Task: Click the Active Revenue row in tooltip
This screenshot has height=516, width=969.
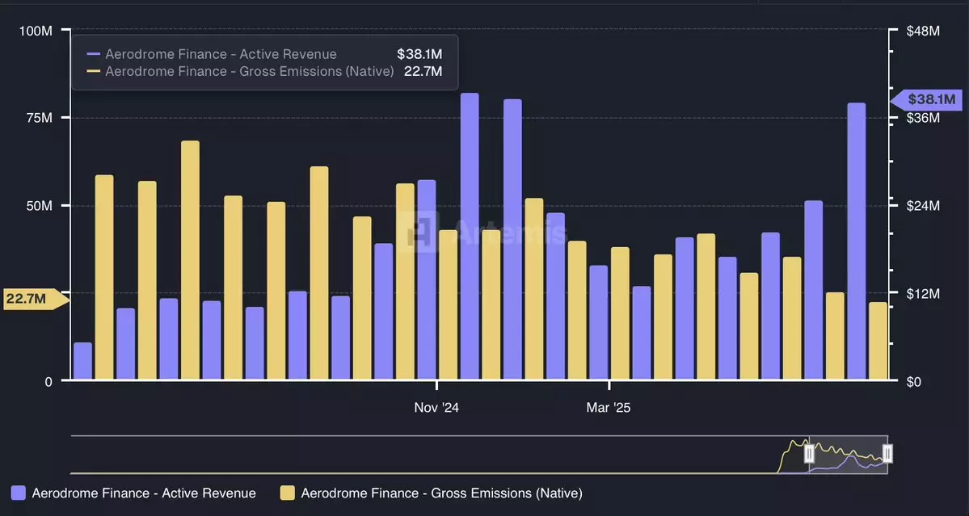Action: 264,54
